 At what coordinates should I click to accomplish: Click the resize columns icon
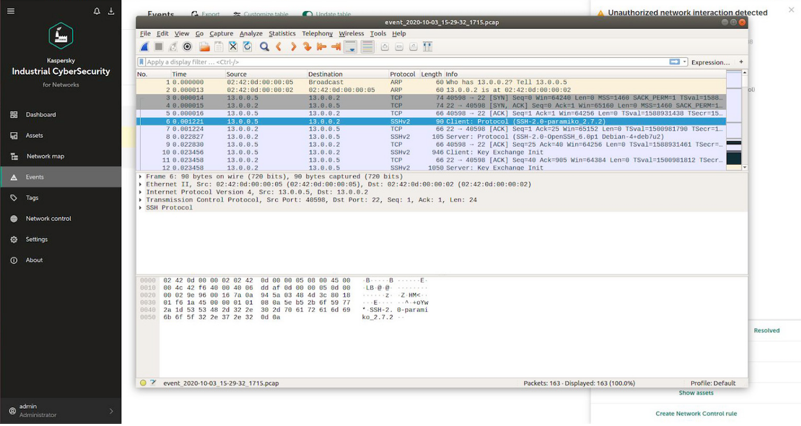point(427,47)
